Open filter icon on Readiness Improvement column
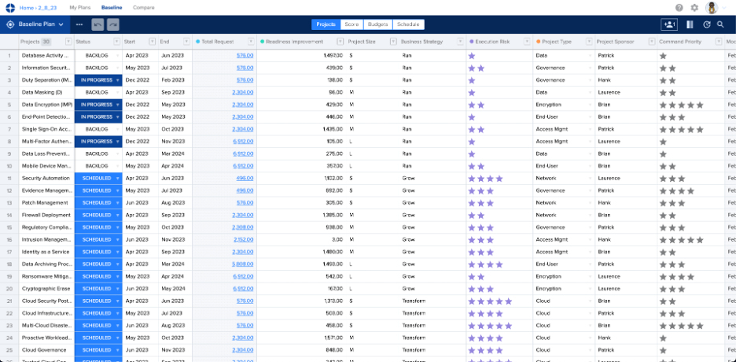736x362 pixels. pyautogui.click(x=340, y=42)
